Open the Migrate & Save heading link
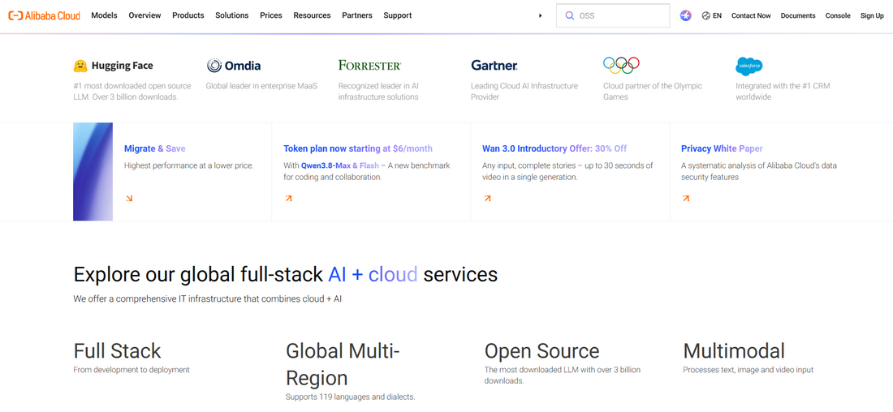This screenshot has height=412, width=893. [x=155, y=148]
